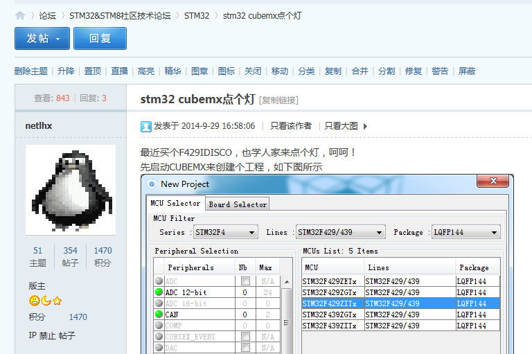Image resolution: width=532 pixels, height=354 pixels.
Task: Click 删除主题 moderation action
Action: coord(31,71)
